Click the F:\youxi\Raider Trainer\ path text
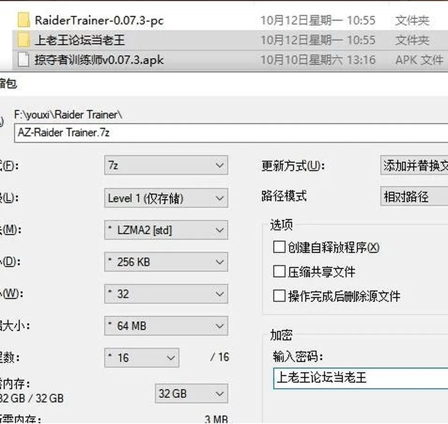448x424 pixels. click(68, 115)
